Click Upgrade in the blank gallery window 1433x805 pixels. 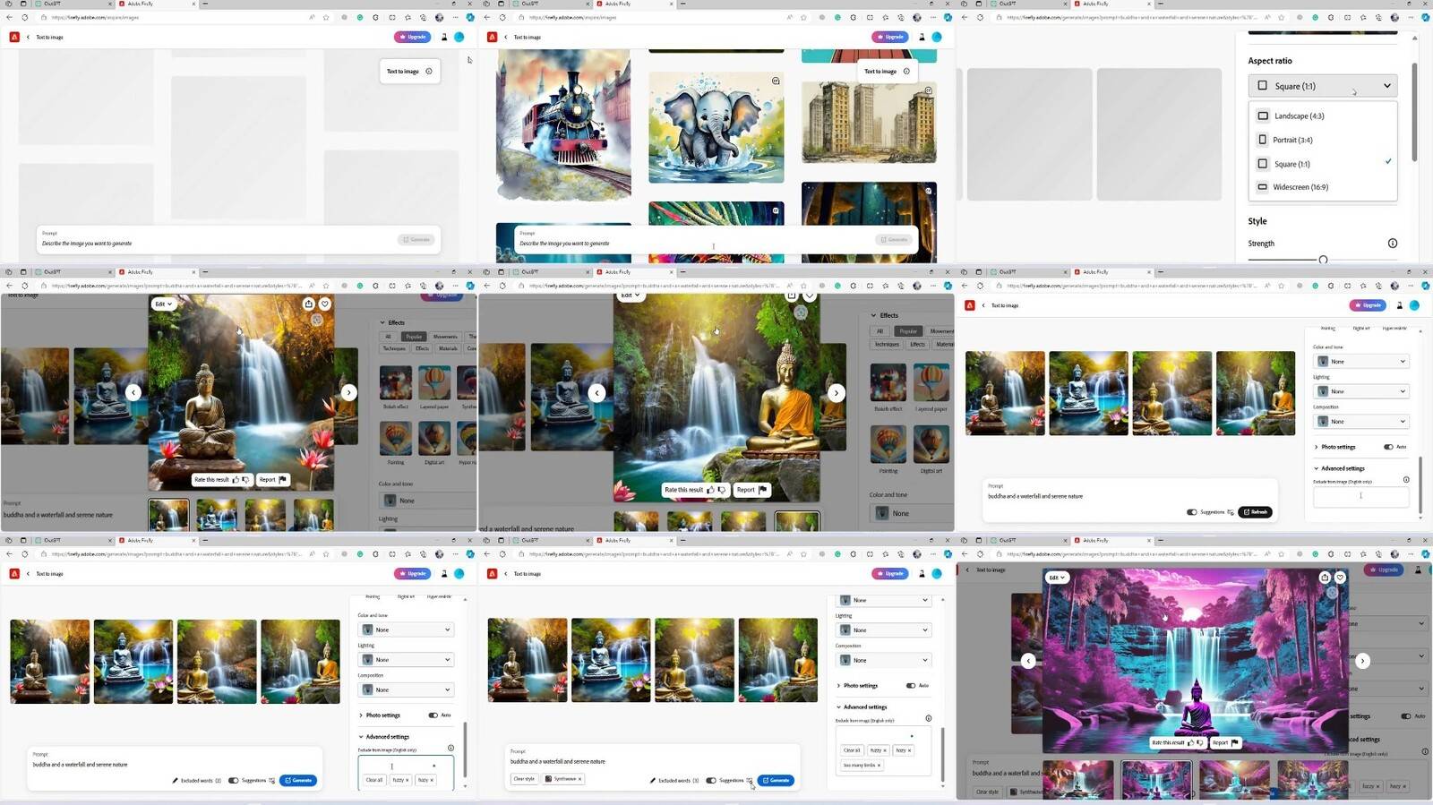click(413, 37)
